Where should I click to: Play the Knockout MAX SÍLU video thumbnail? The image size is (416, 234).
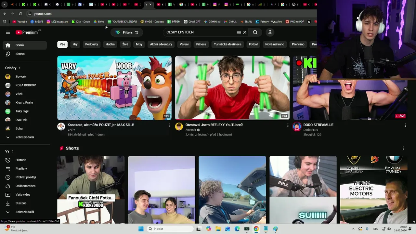point(114,88)
